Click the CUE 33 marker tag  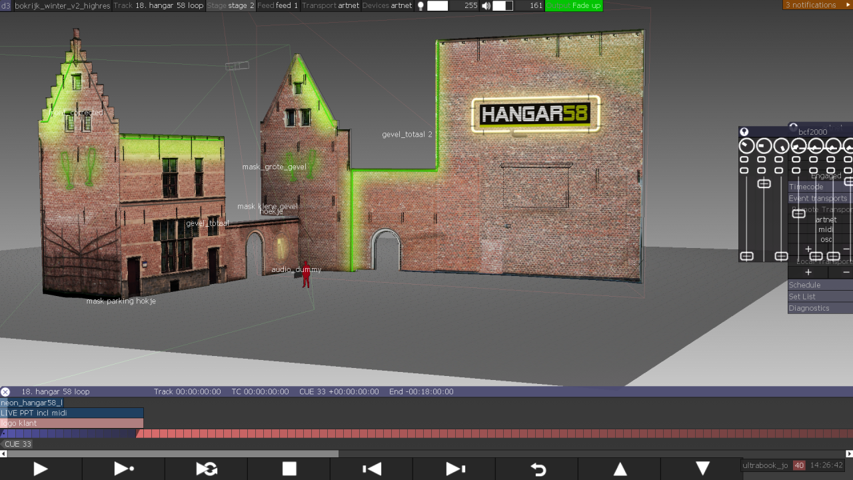pos(17,444)
